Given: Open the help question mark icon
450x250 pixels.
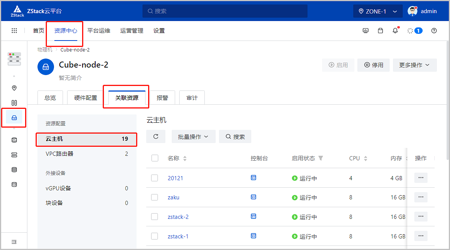Looking at the screenshot, I should (434, 31).
